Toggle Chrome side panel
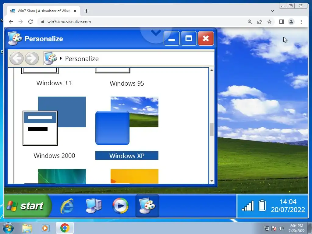The height and width of the screenshot is (234, 312). click(x=281, y=22)
